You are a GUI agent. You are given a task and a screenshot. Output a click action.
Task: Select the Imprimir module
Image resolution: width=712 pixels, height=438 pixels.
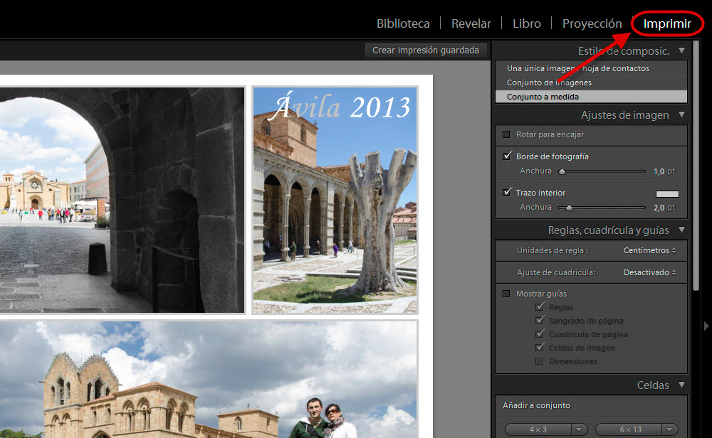pyautogui.click(x=667, y=23)
